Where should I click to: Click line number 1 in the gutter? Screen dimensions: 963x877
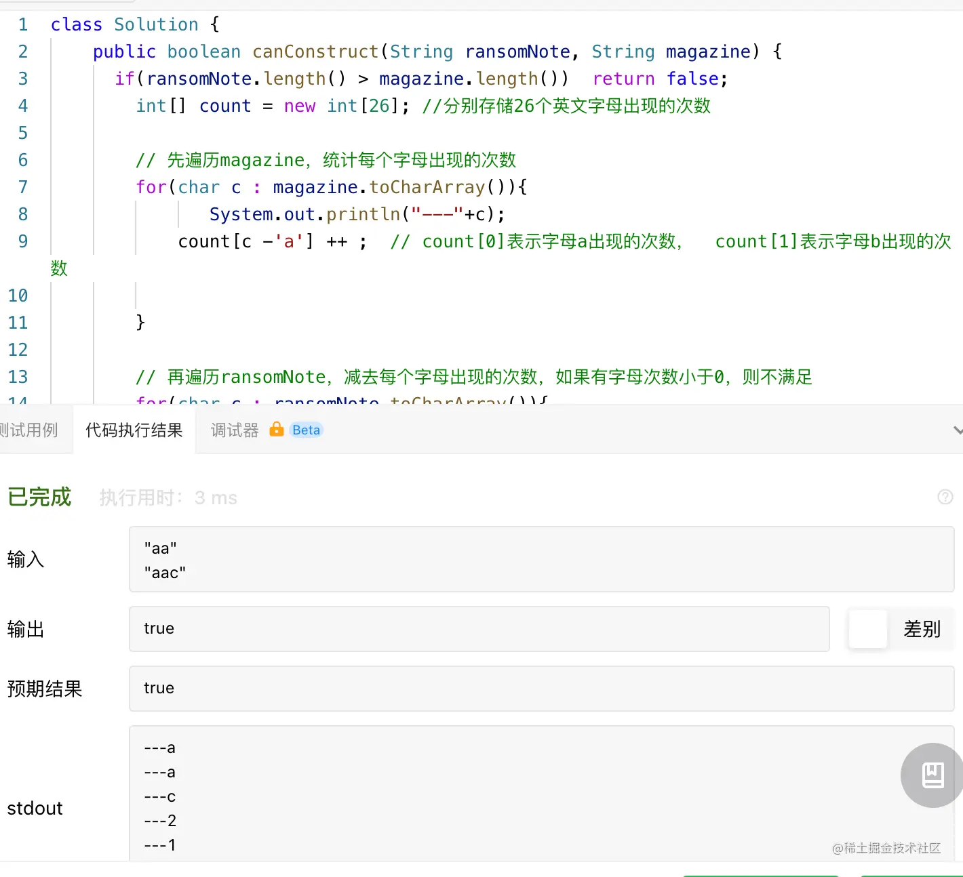[x=23, y=24]
